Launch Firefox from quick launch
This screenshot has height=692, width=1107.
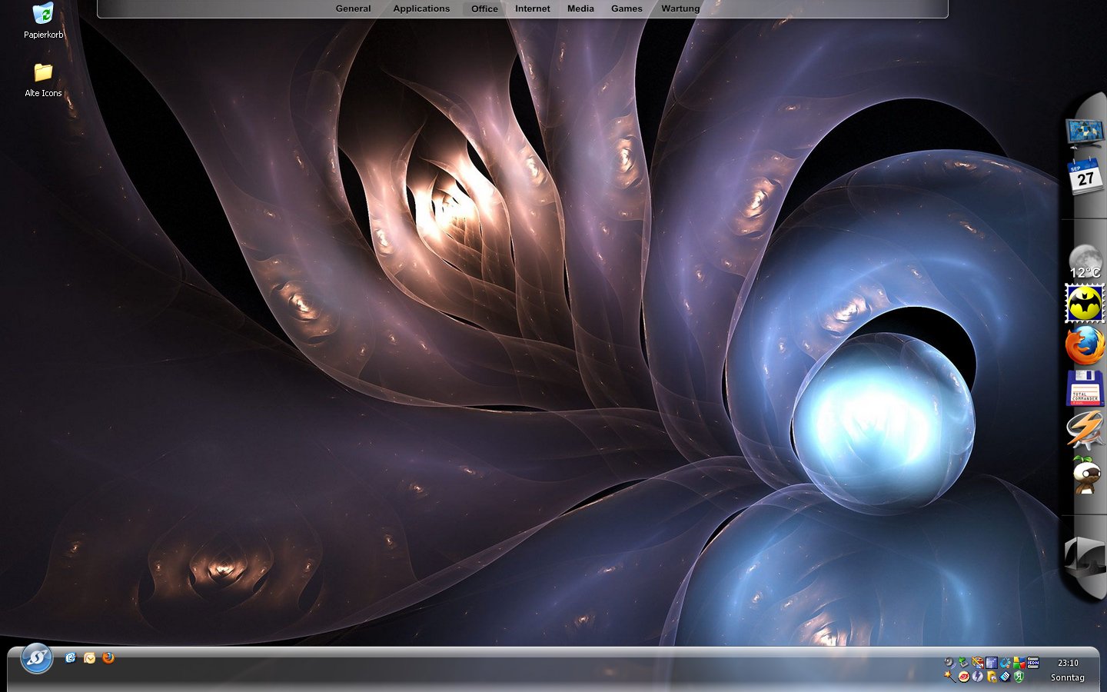108,658
